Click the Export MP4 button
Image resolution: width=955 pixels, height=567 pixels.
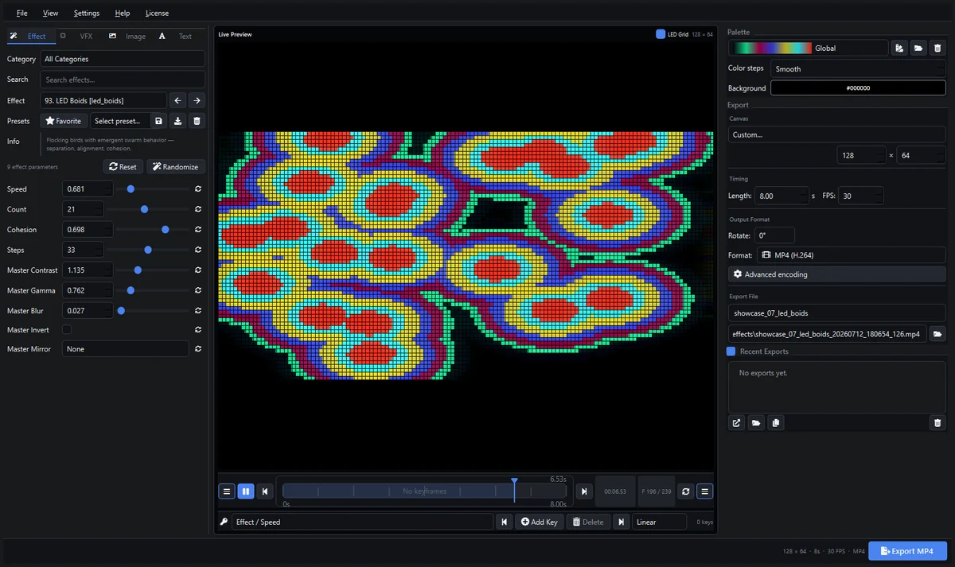click(x=907, y=551)
